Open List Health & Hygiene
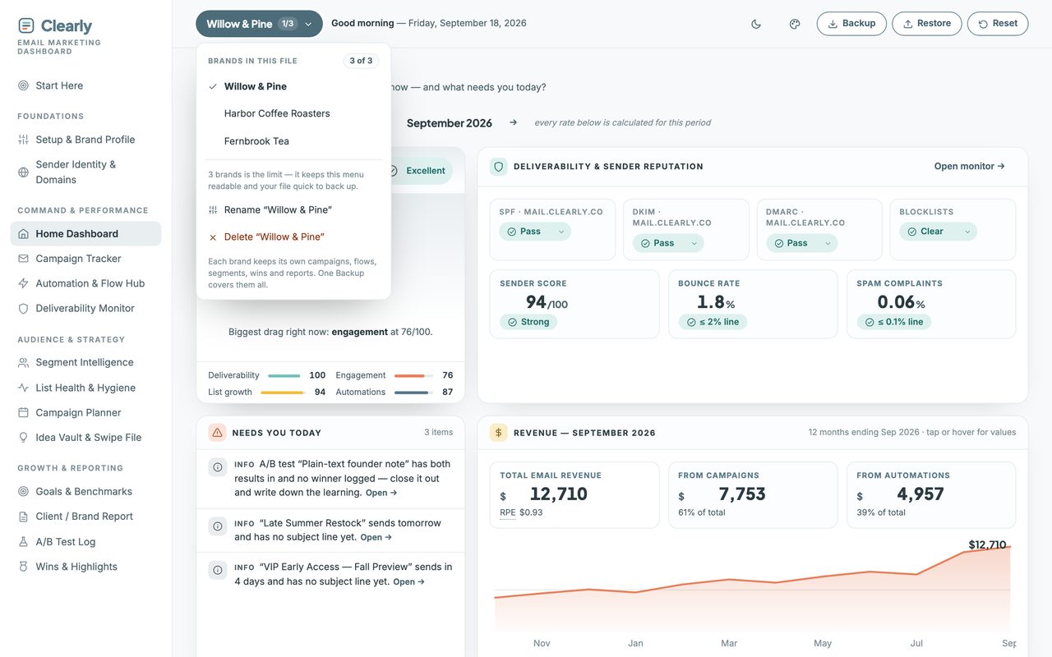Viewport: 1052px width, 657px height. (x=85, y=388)
